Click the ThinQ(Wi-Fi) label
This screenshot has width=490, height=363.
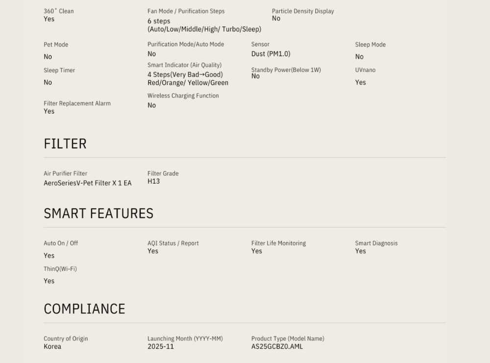click(60, 269)
